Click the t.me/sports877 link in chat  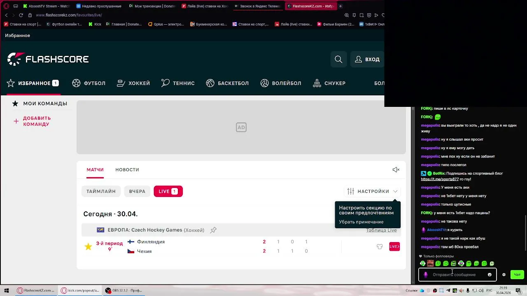(440, 179)
